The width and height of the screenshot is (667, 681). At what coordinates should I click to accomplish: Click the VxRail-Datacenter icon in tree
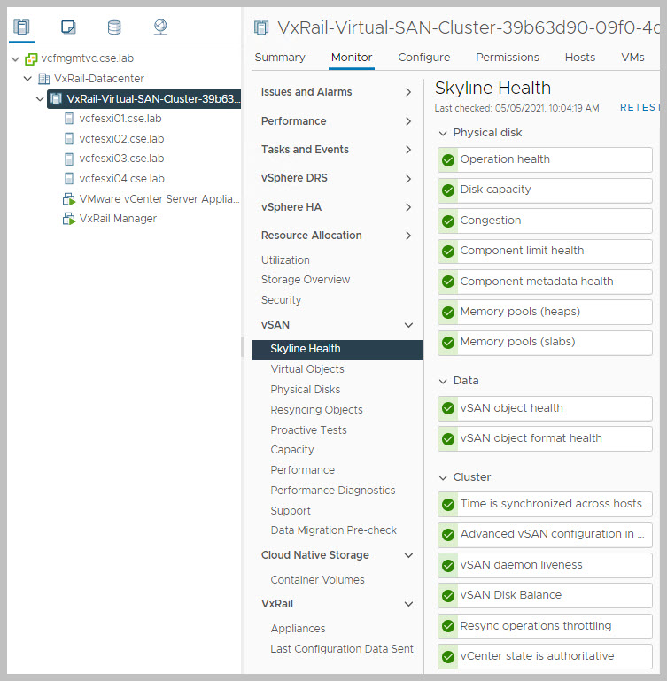pos(43,79)
